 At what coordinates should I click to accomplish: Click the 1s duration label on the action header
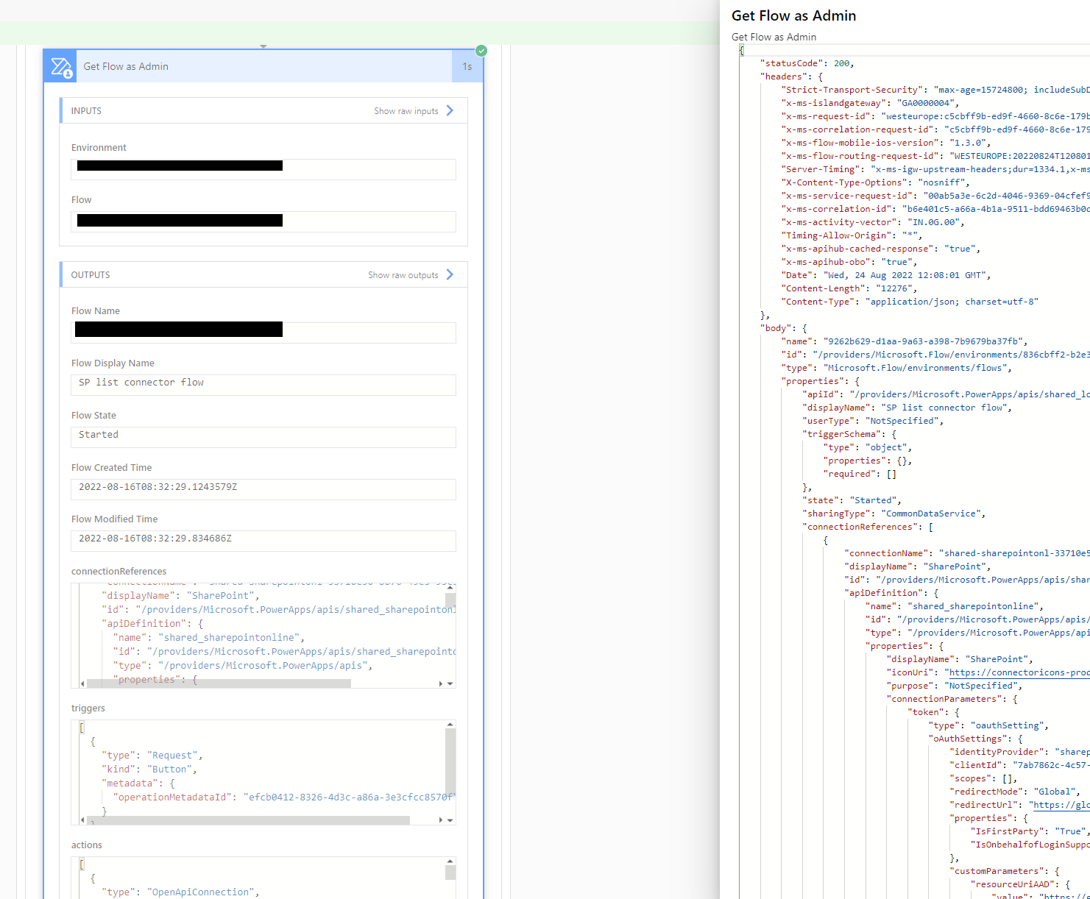tap(467, 65)
